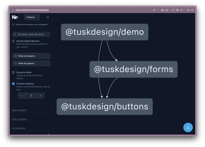Click the URL address bar text
This screenshot has height=147, width=205.
point(32,10)
